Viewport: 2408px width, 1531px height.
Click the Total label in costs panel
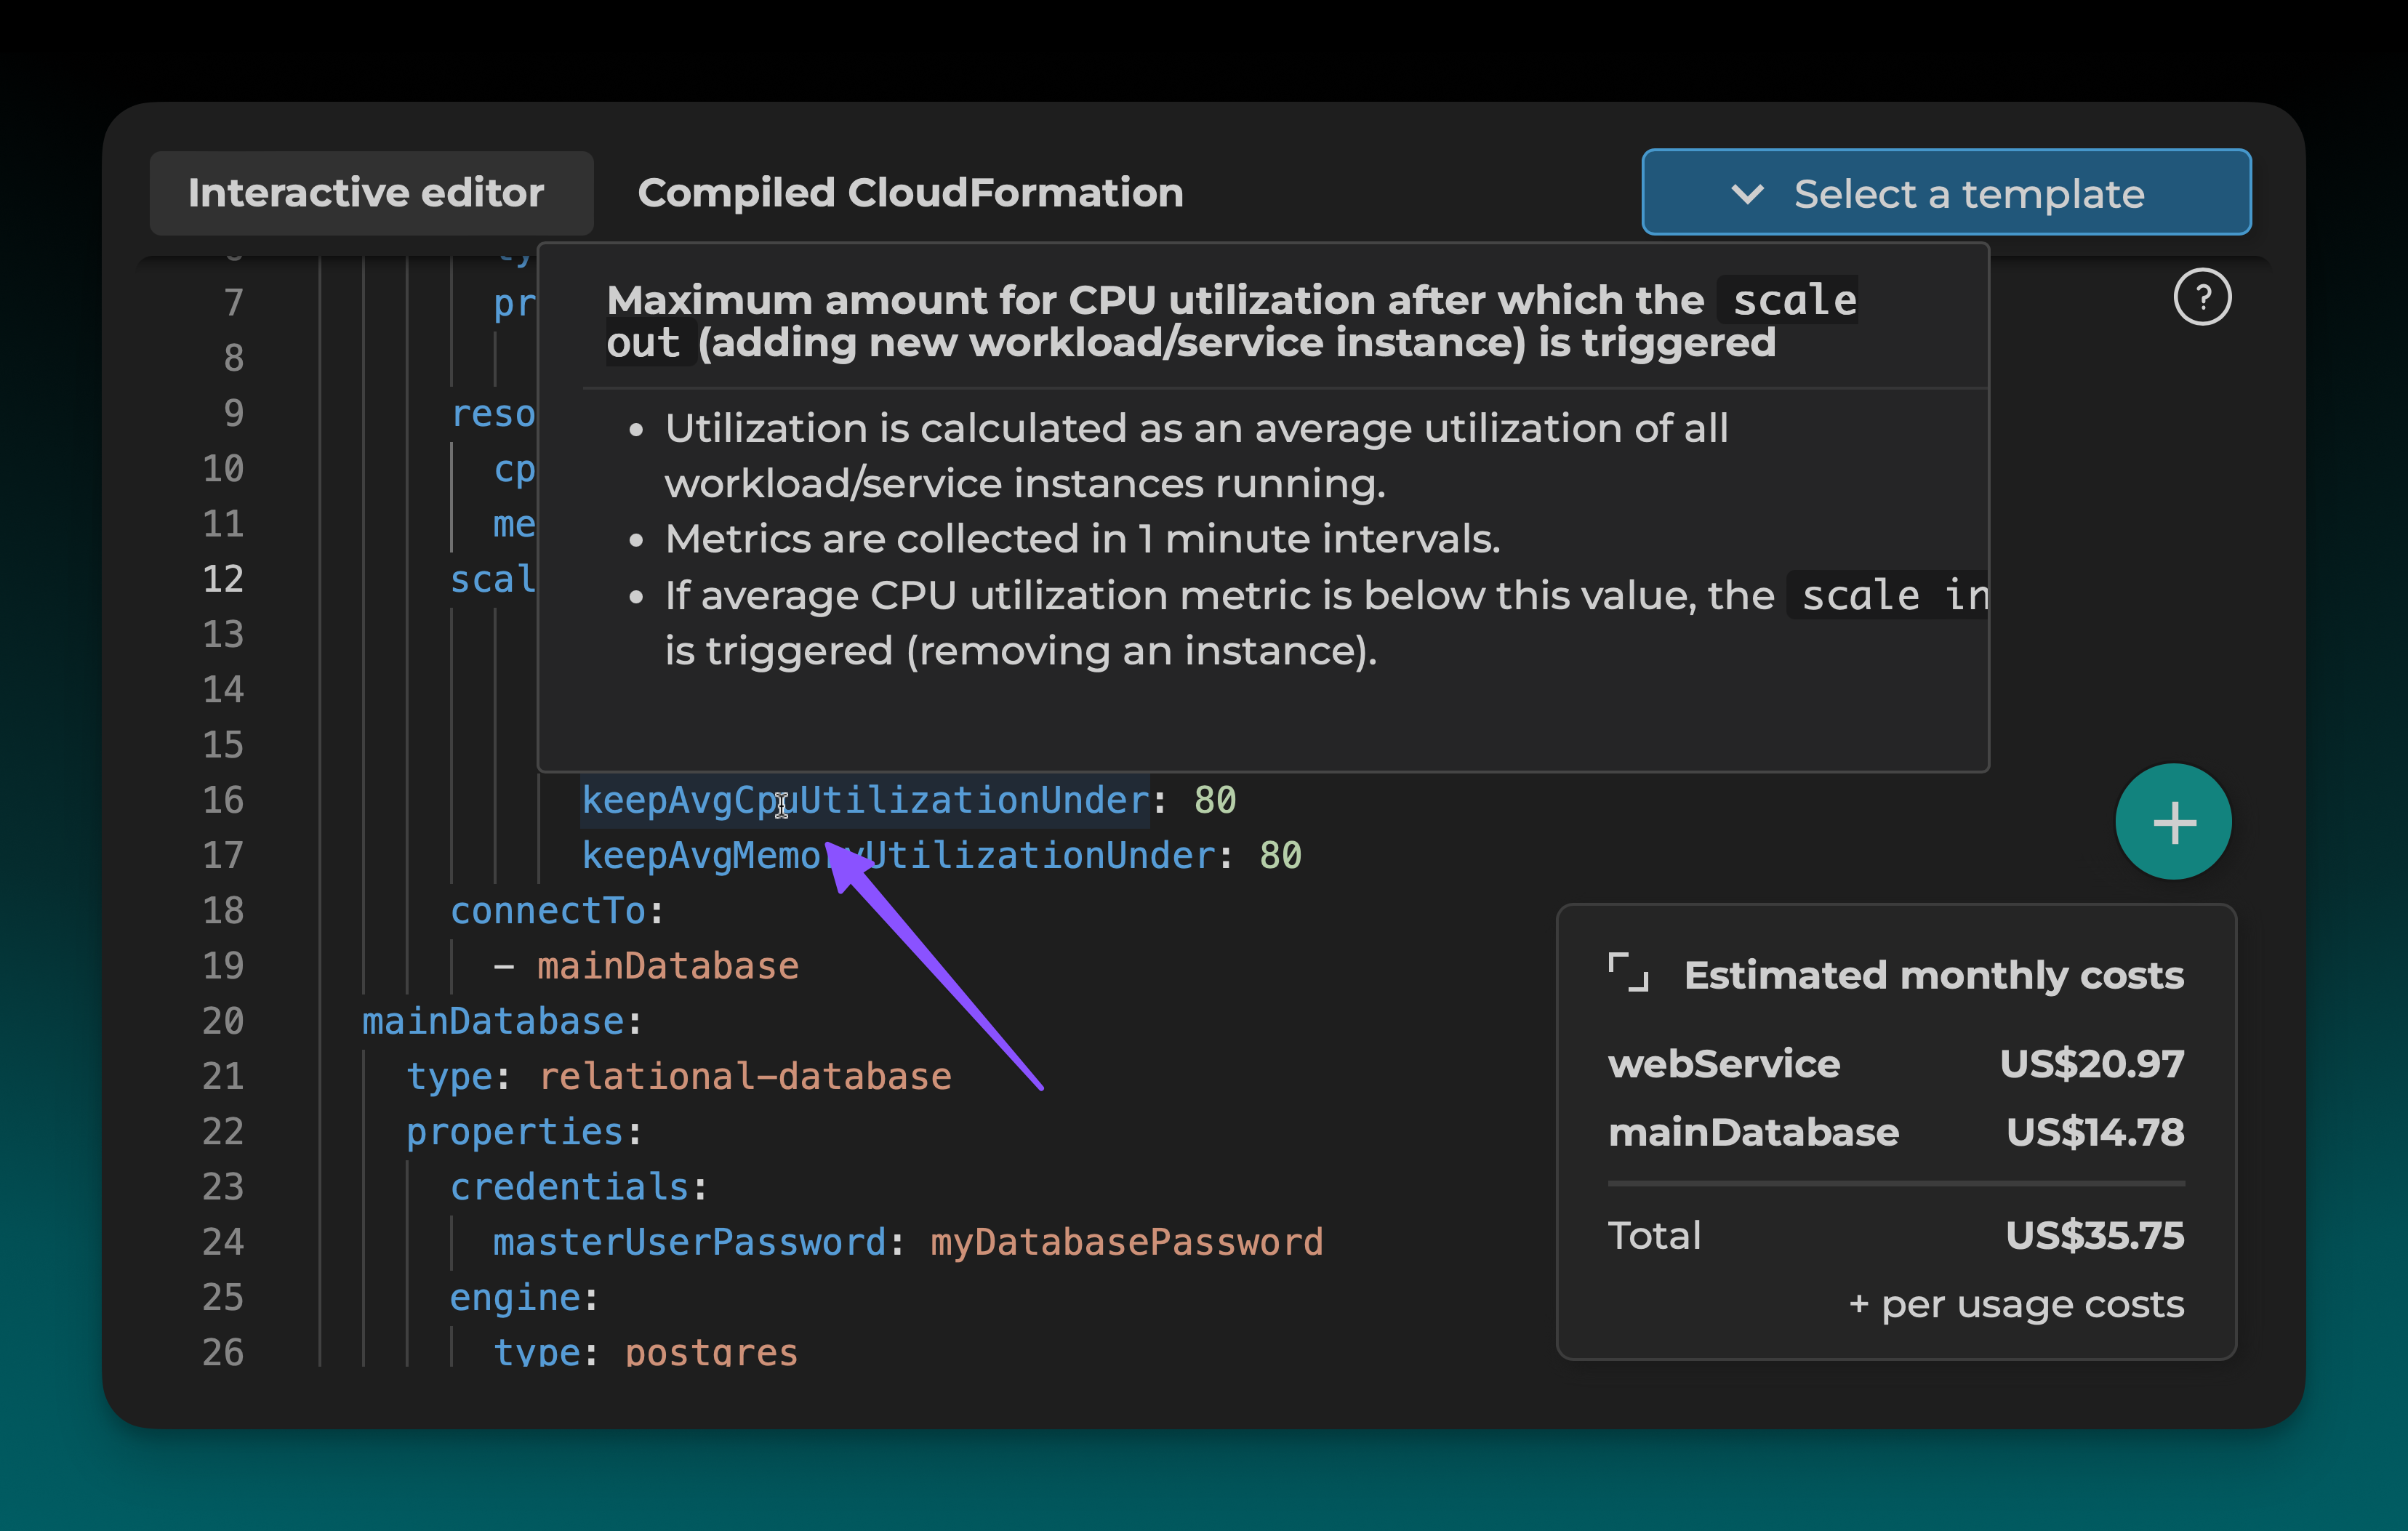pos(1654,1236)
